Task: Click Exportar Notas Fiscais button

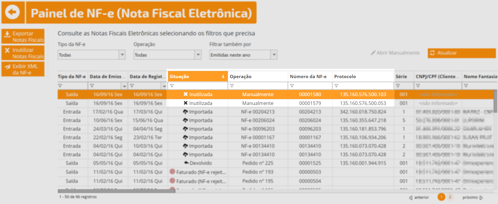Action: click(23, 37)
